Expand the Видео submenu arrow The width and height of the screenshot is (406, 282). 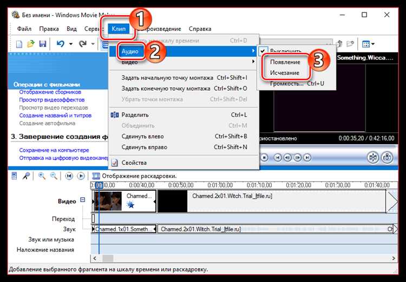[253, 62]
